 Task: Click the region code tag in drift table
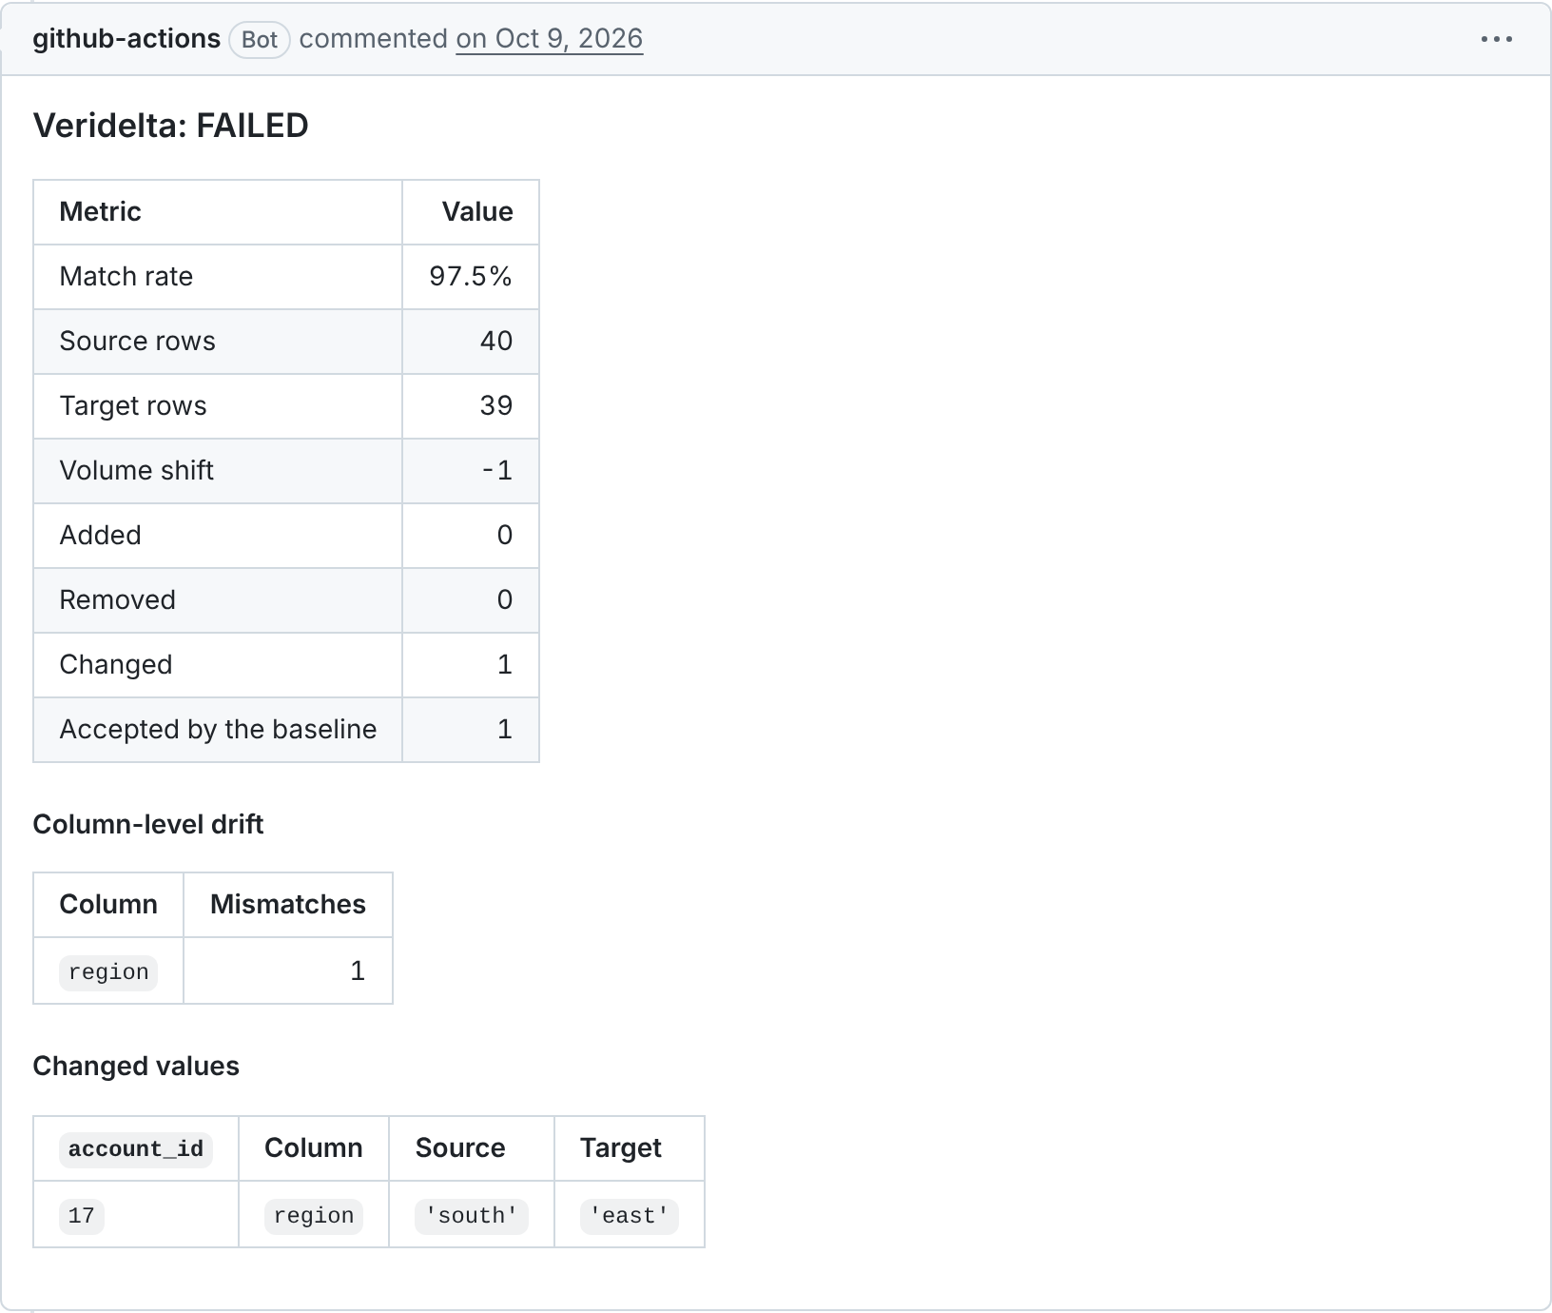click(108, 971)
